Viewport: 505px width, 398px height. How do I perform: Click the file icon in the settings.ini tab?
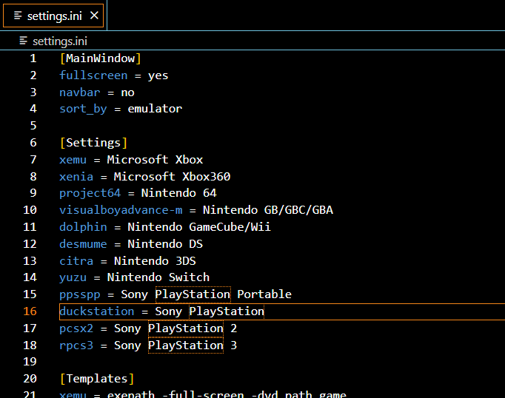pyautogui.click(x=18, y=16)
